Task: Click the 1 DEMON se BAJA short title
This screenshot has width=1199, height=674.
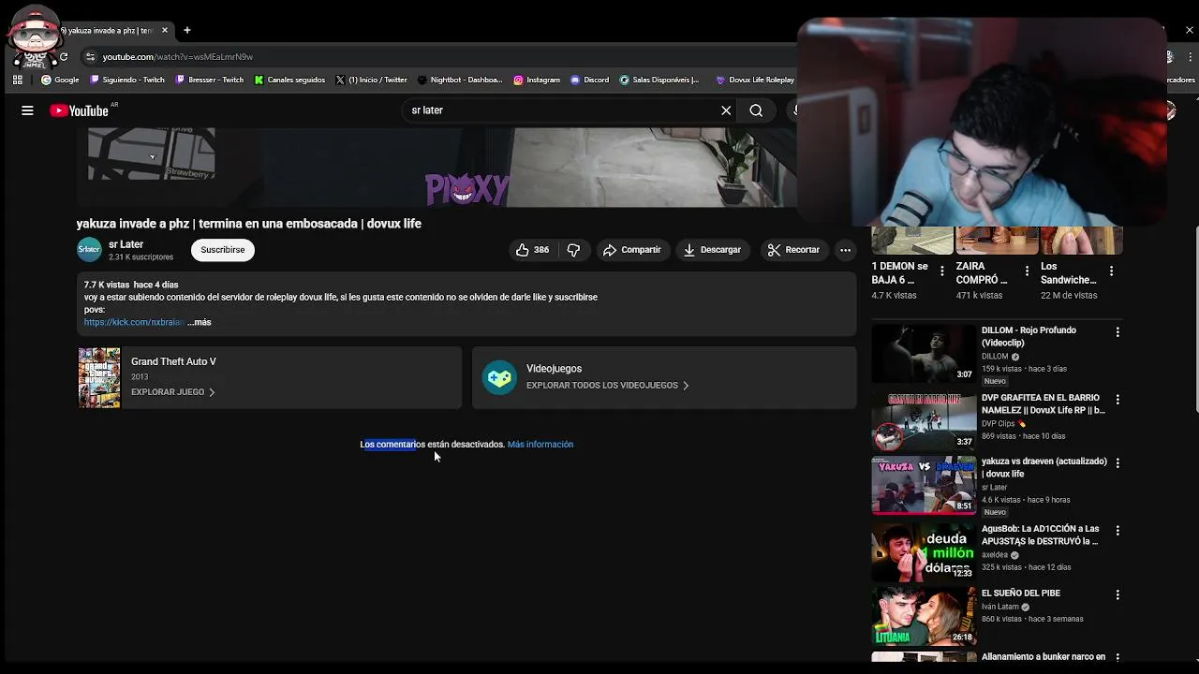Action: (x=900, y=272)
